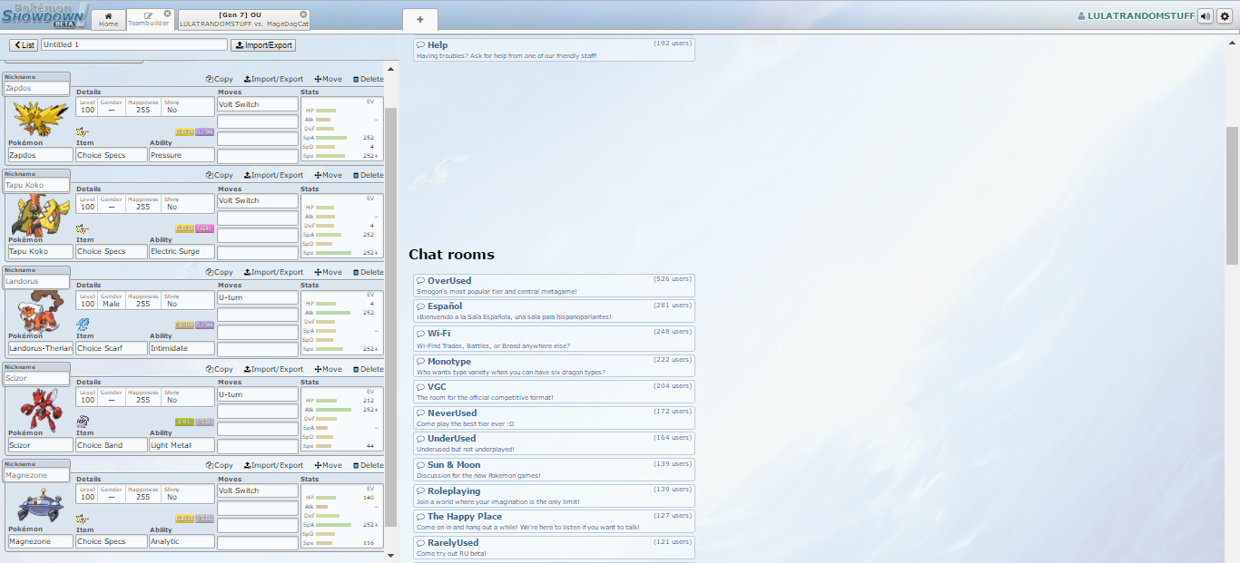
Task: Change Gender in Landorus details
Action: point(112,304)
